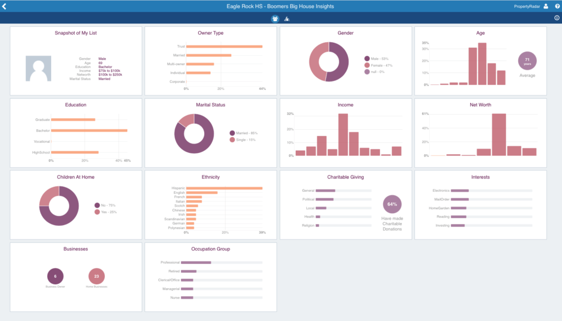Click the Trust bar in Owner Type
This screenshot has height=321, width=562.
coord(224,47)
